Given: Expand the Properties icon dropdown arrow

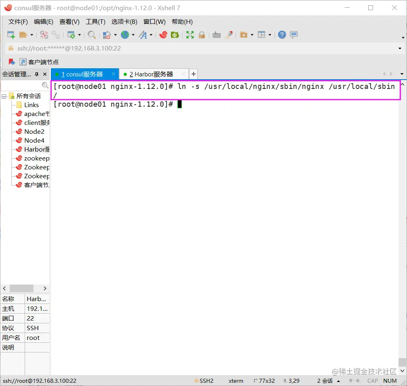Looking at the screenshot, I should point(80,34).
